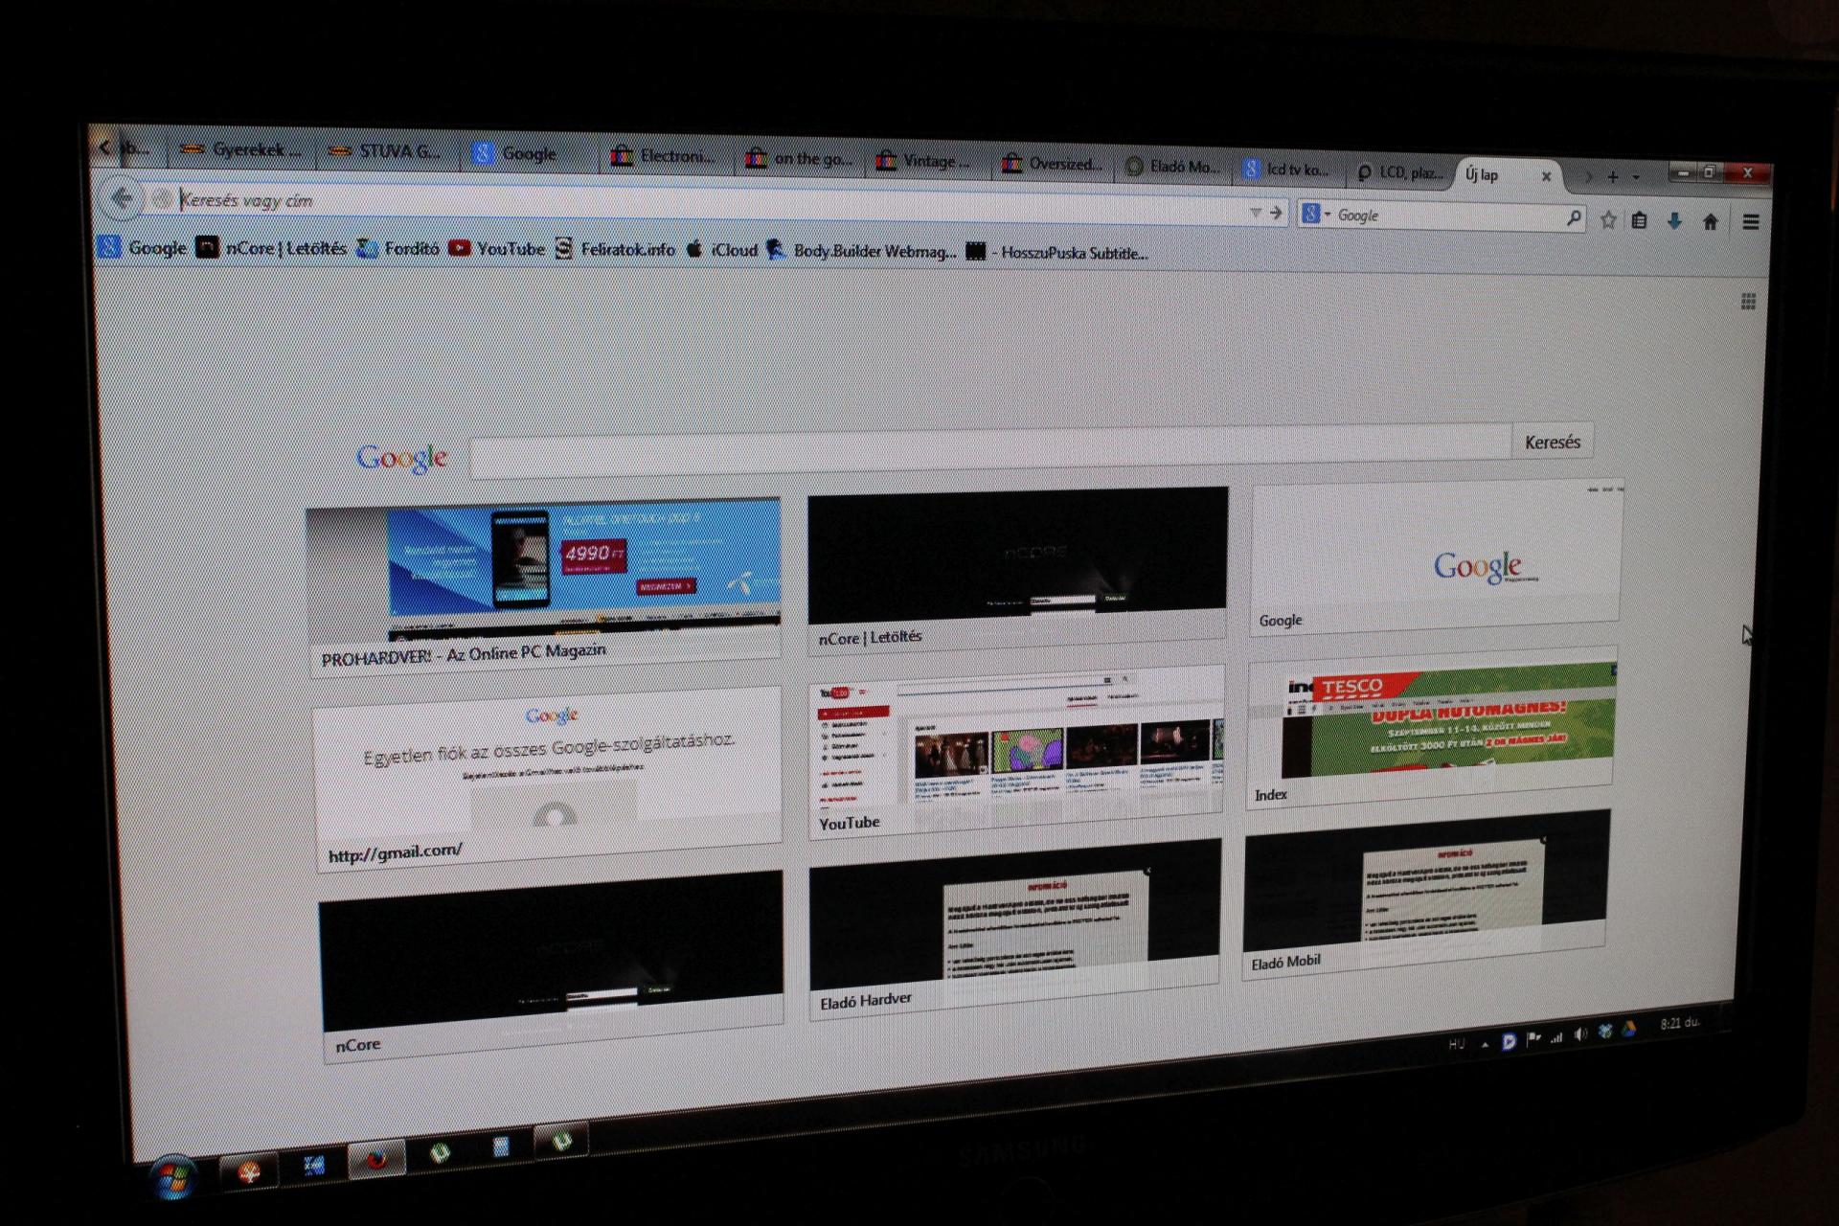Image resolution: width=1839 pixels, height=1226 pixels.
Task: Open the downloads arrow icon
Action: coord(1674,221)
